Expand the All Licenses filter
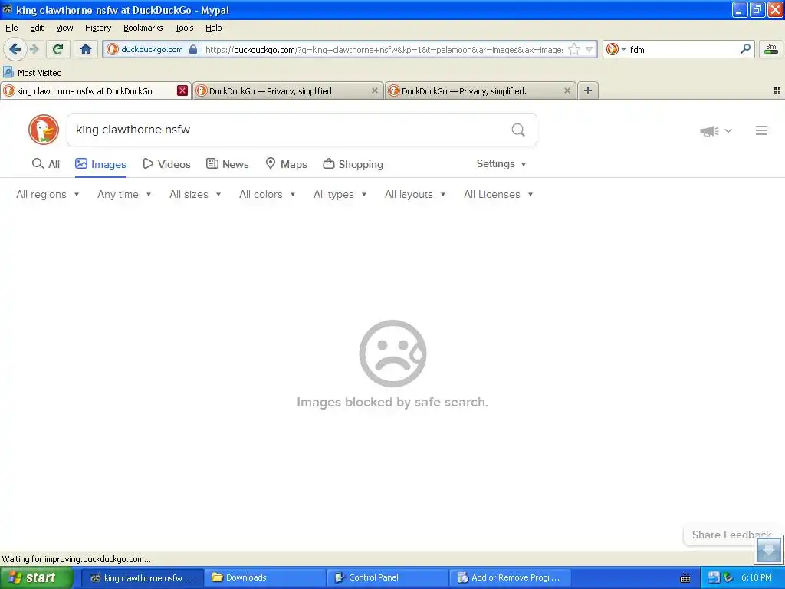The width and height of the screenshot is (785, 589). pyautogui.click(x=498, y=194)
